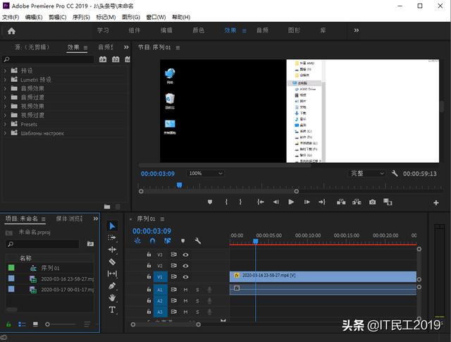Viewport: 451px width, 342px height.
Task: Go to Out point
Action: coord(322,202)
